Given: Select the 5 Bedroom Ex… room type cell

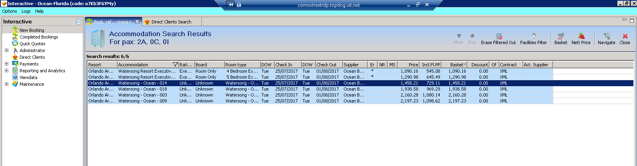Looking at the screenshot, I should coord(242,77).
